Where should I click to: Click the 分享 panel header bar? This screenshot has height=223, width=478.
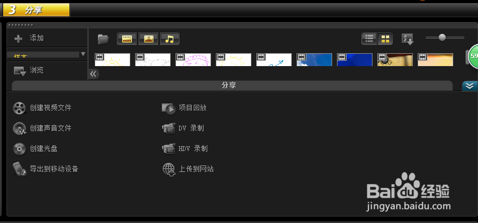click(232, 85)
